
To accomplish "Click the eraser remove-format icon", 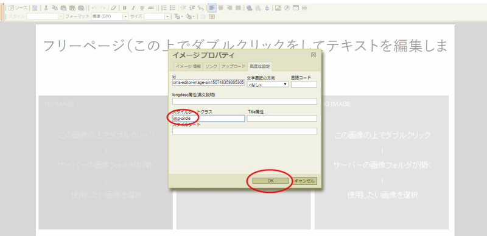I will [113, 8].
